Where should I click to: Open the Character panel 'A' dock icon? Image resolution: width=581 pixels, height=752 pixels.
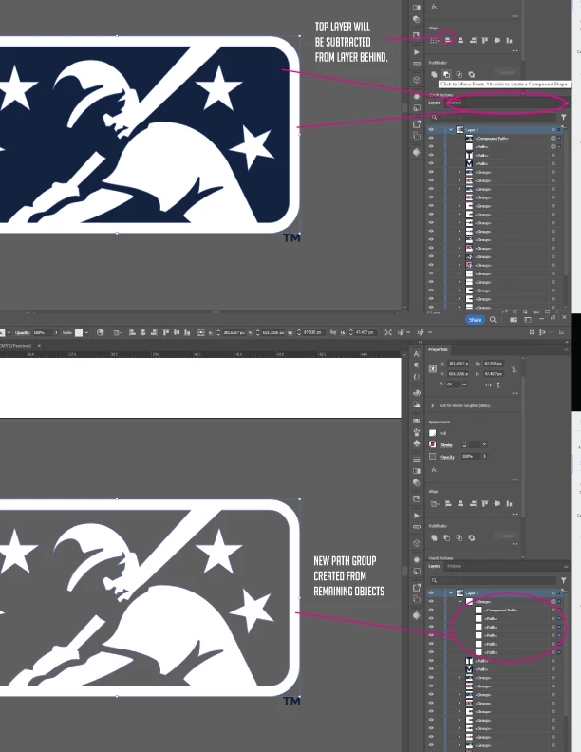(x=417, y=354)
